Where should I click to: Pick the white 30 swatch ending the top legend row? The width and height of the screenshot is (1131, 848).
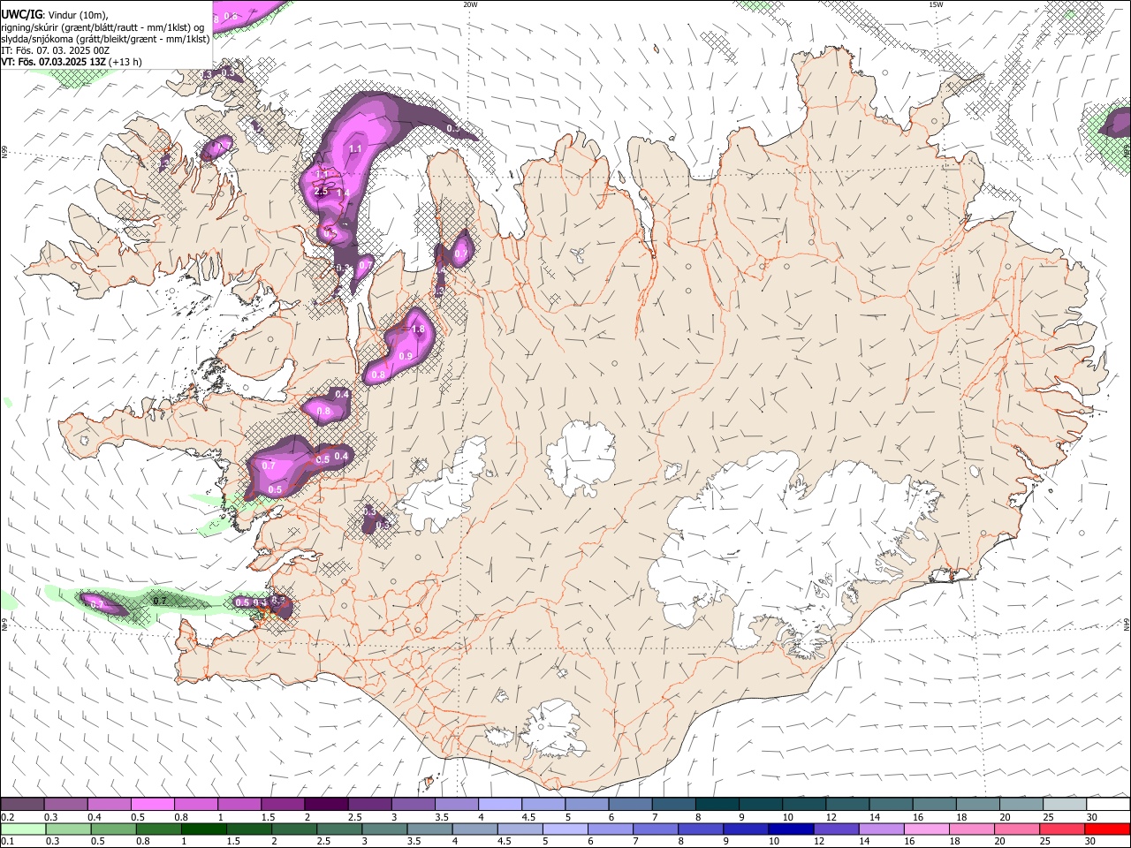click(x=1108, y=805)
